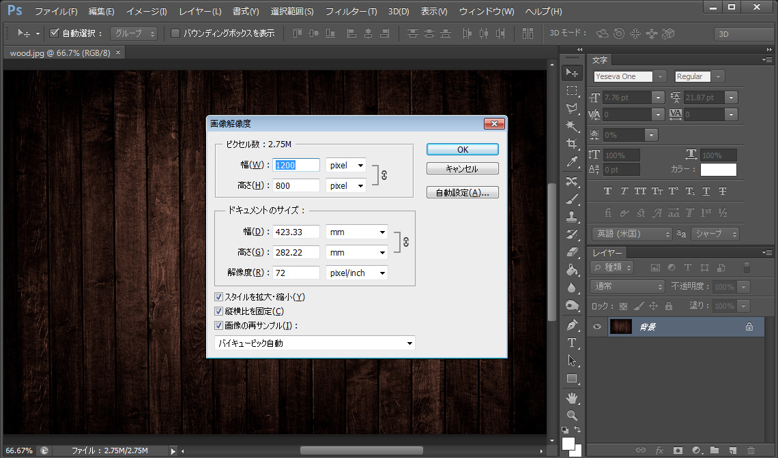Select the Magic Wand tool
This screenshot has width=778, height=458.
tap(572, 126)
